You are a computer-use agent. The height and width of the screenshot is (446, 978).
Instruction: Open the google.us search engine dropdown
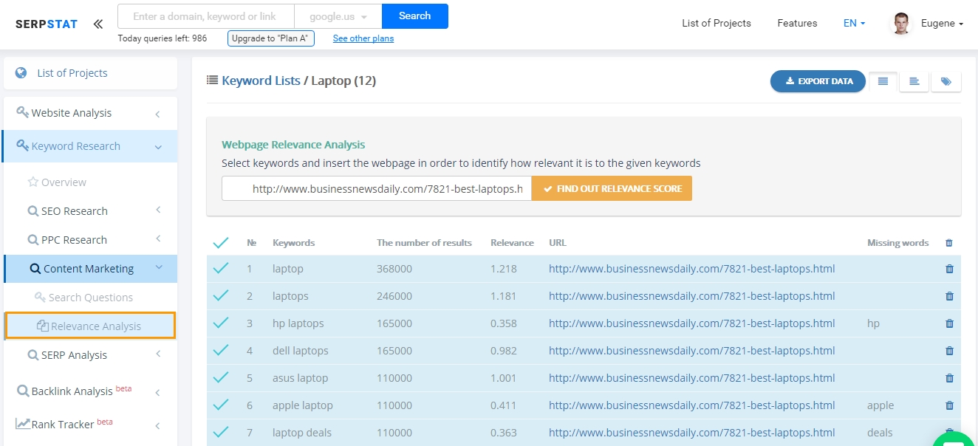pos(338,16)
